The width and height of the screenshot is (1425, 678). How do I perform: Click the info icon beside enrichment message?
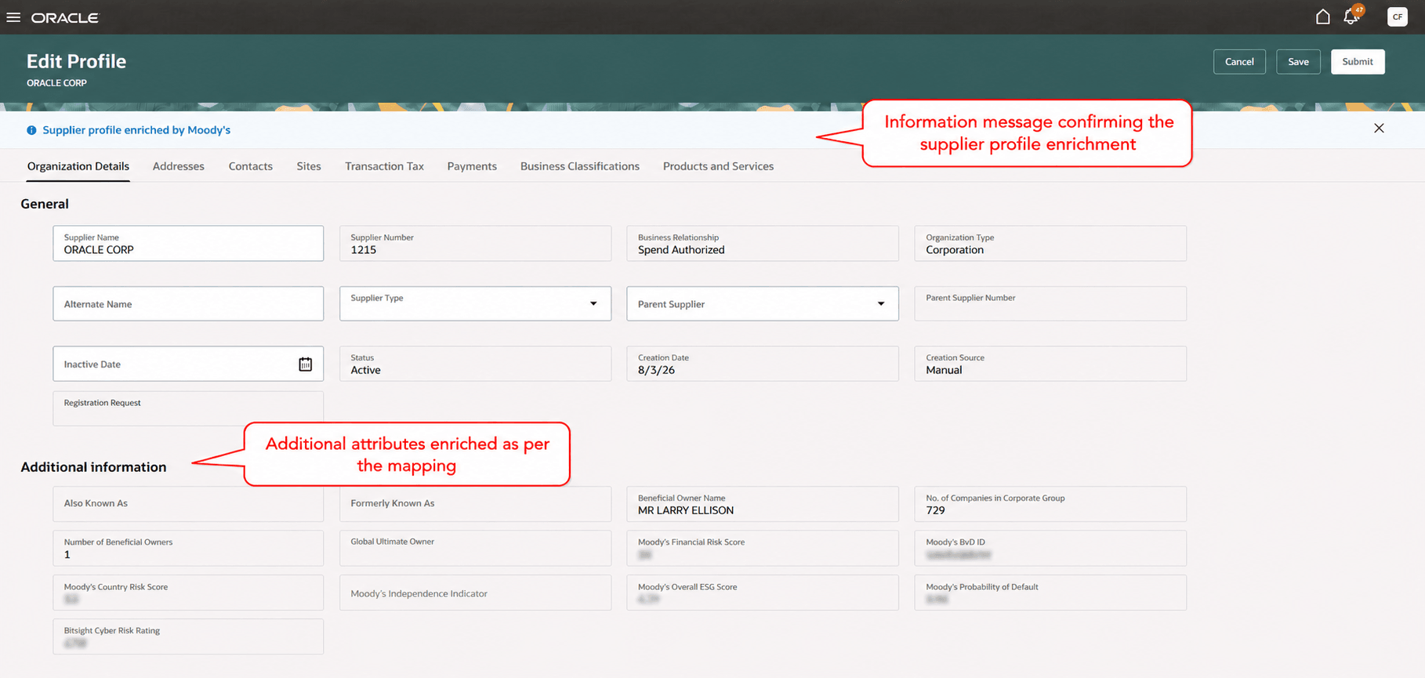(x=31, y=130)
